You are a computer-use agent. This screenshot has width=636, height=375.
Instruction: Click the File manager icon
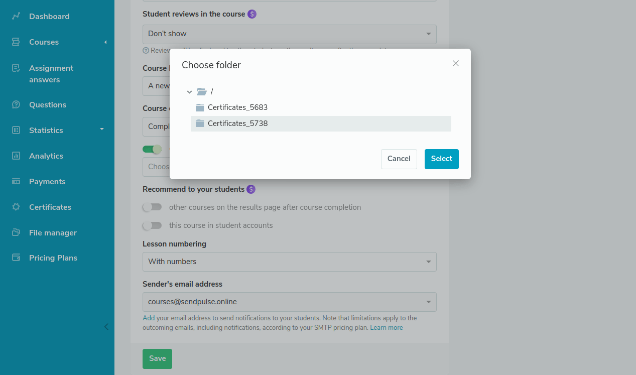click(16, 232)
